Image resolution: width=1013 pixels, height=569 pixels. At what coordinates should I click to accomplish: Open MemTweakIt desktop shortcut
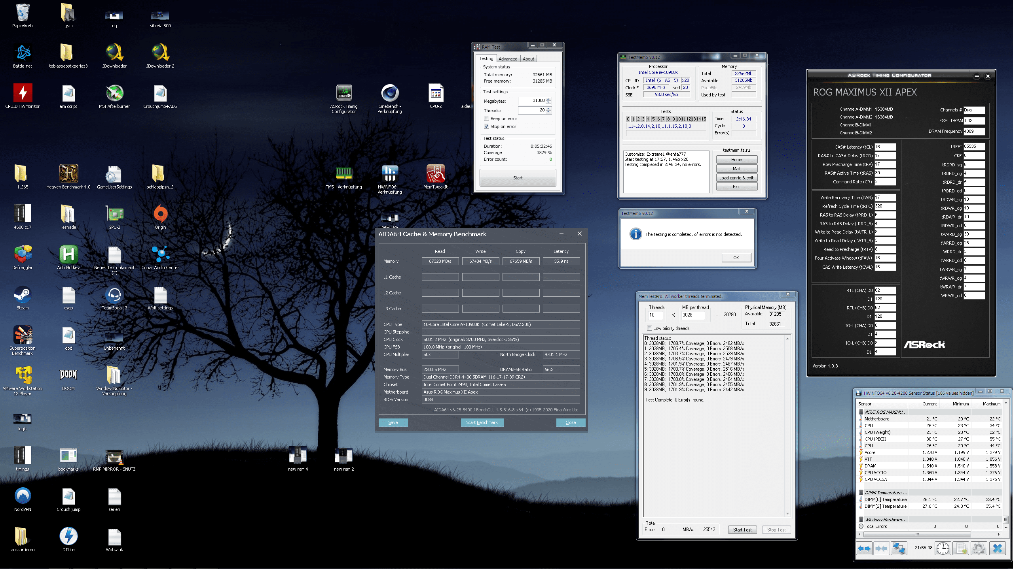(x=435, y=174)
